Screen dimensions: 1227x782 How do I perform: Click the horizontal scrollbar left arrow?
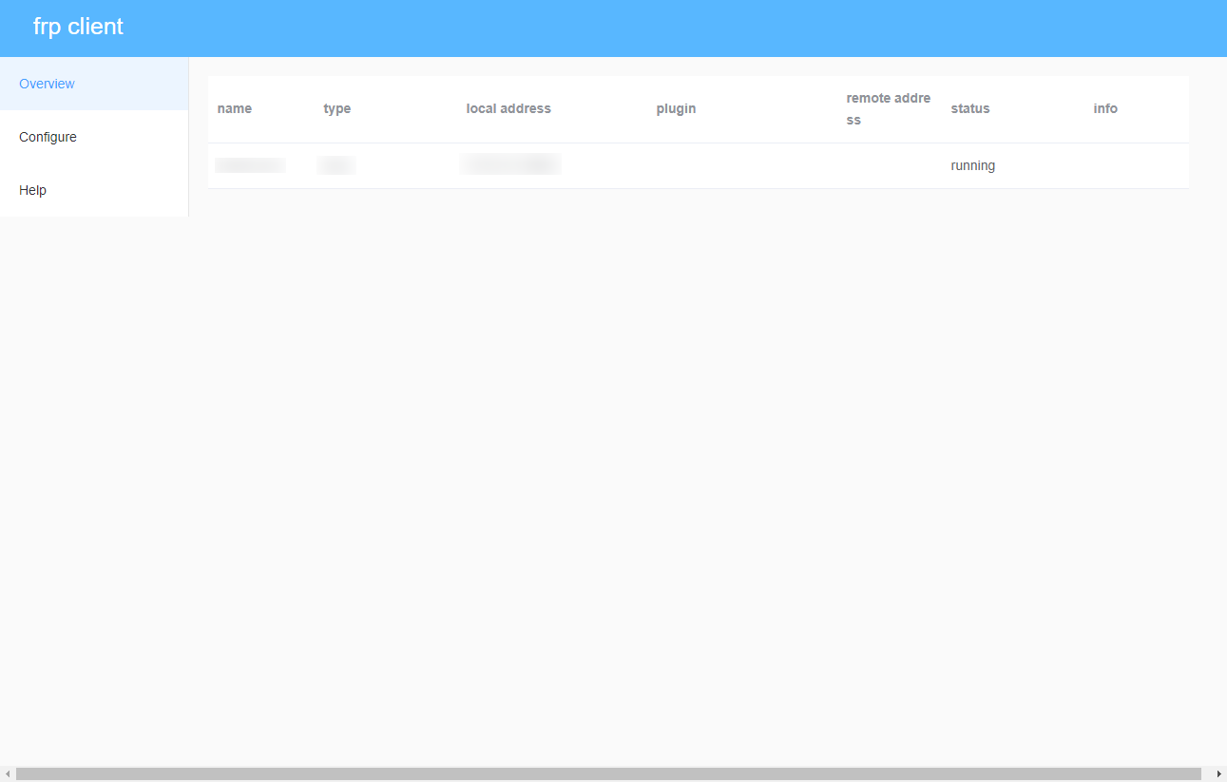pos(8,774)
